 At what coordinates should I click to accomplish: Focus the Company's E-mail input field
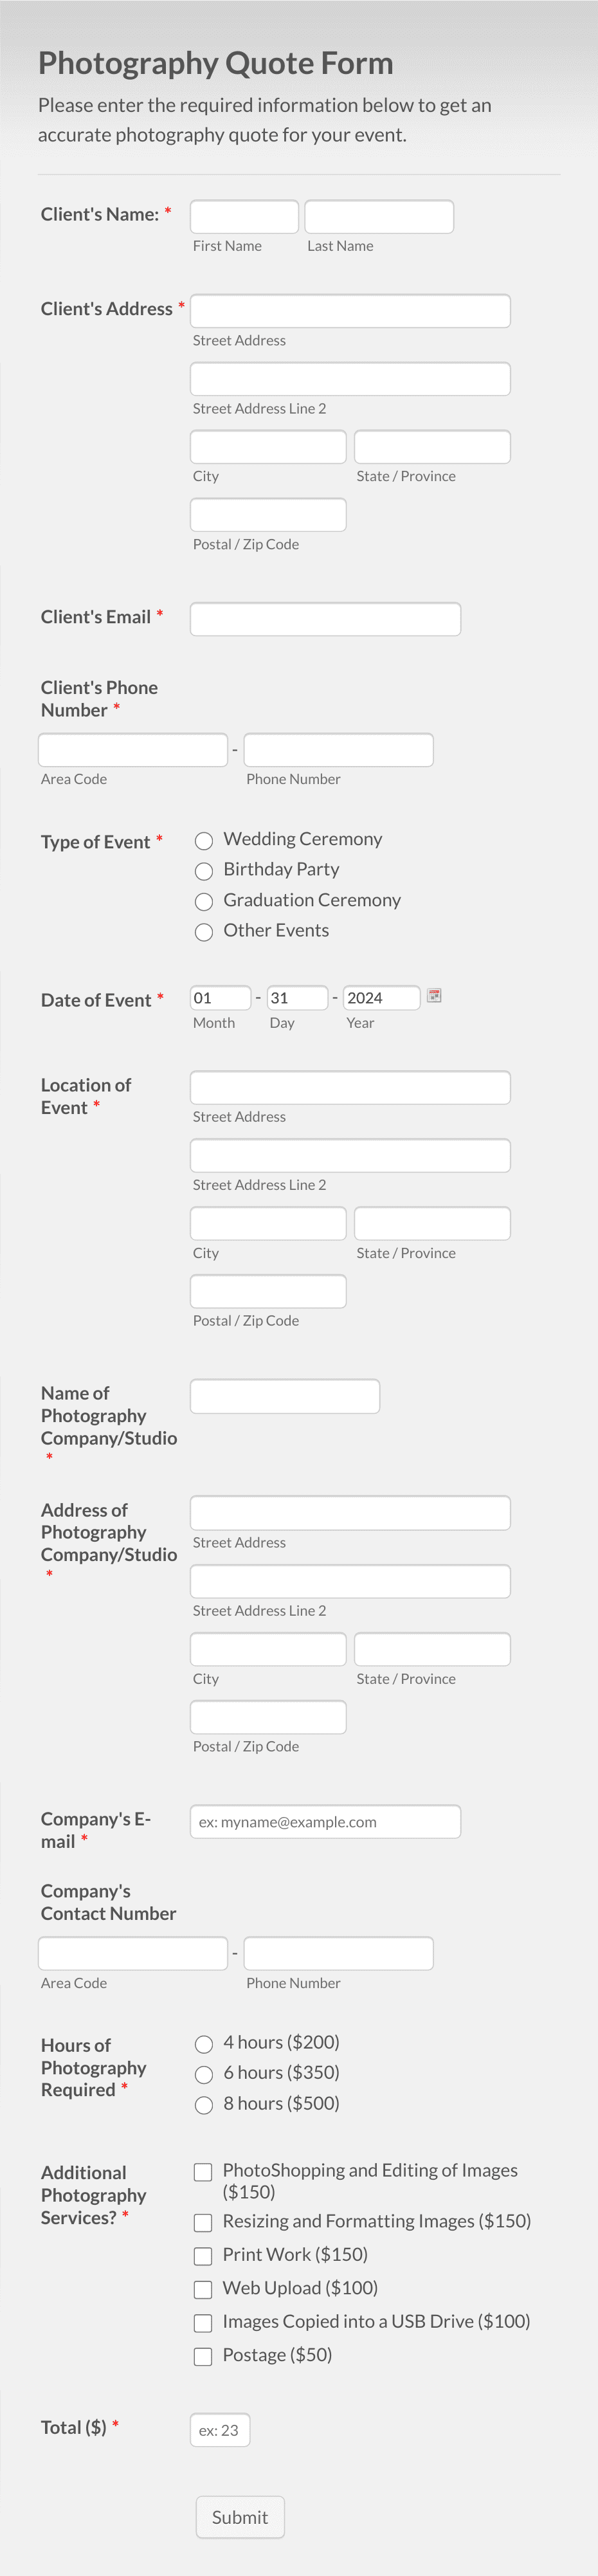click(325, 1821)
